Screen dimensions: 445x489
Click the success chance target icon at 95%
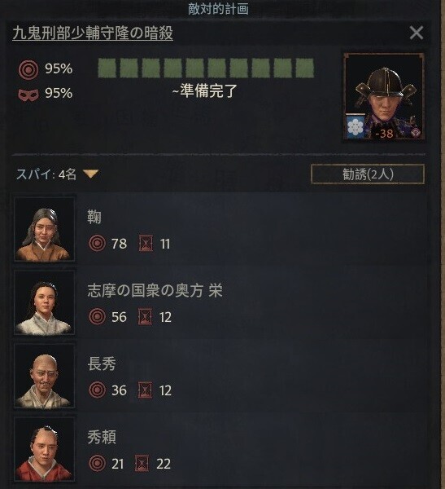pyautogui.click(x=28, y=69)
